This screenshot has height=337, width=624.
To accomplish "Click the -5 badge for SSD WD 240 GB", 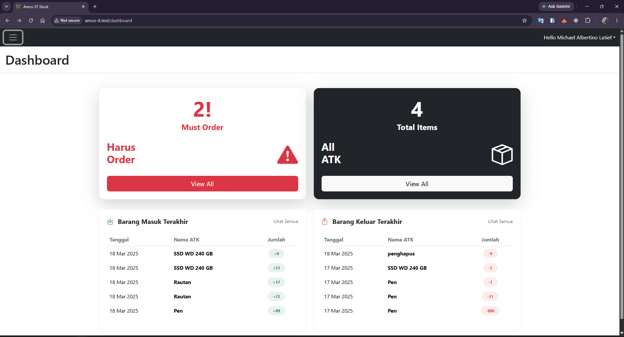I will point(490,268).
